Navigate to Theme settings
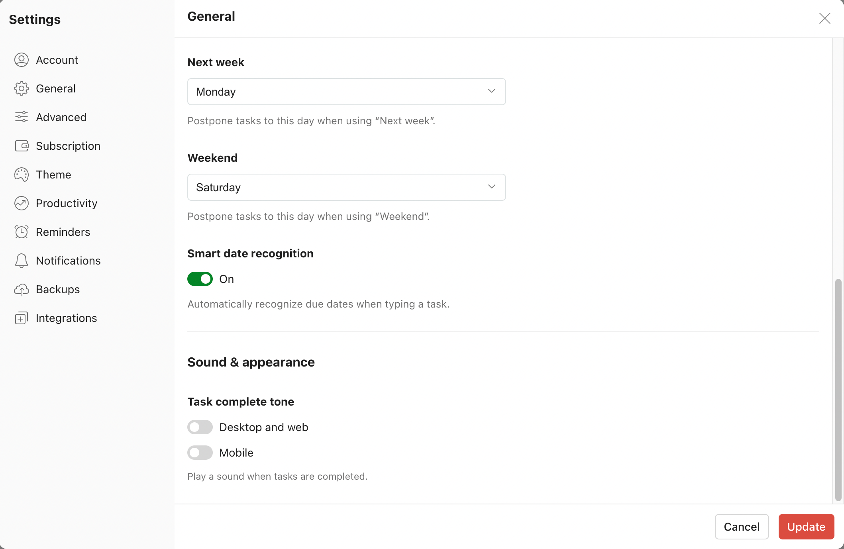This screenshot has width=844, height=549. [x=53, y=174]
